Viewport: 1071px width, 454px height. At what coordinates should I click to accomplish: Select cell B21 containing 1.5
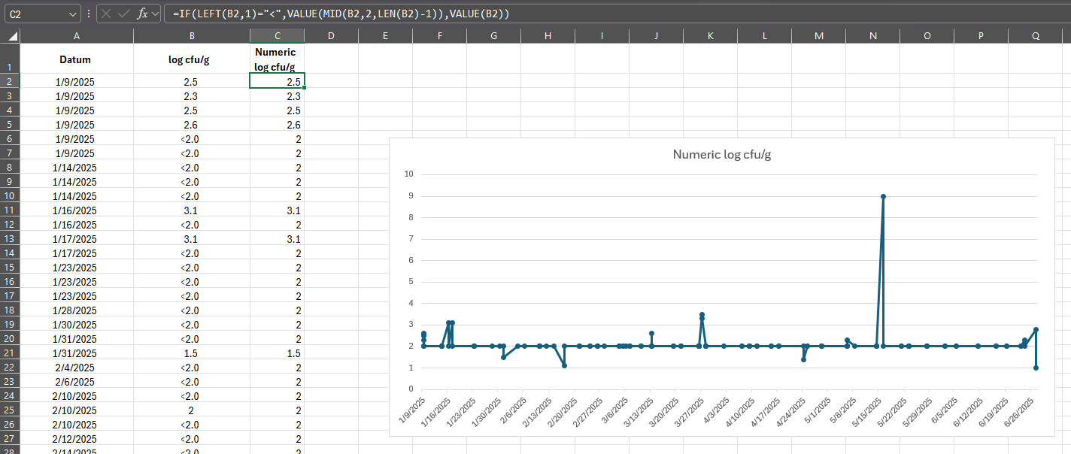192,353
